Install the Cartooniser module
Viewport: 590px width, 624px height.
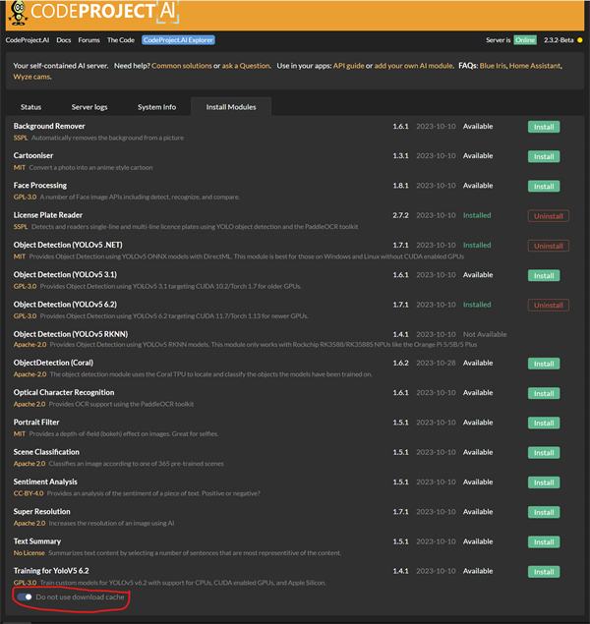pos(544,157)
